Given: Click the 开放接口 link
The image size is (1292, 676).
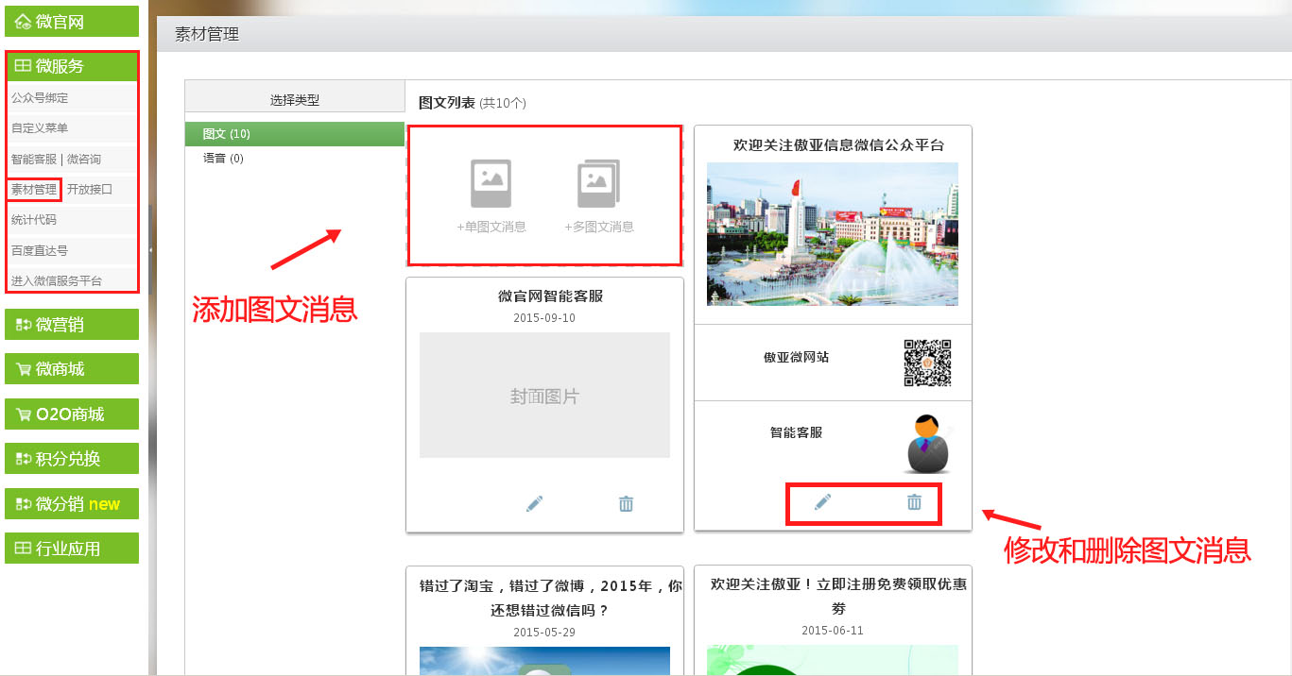Looking at the screenshot, I should [90, 190].
